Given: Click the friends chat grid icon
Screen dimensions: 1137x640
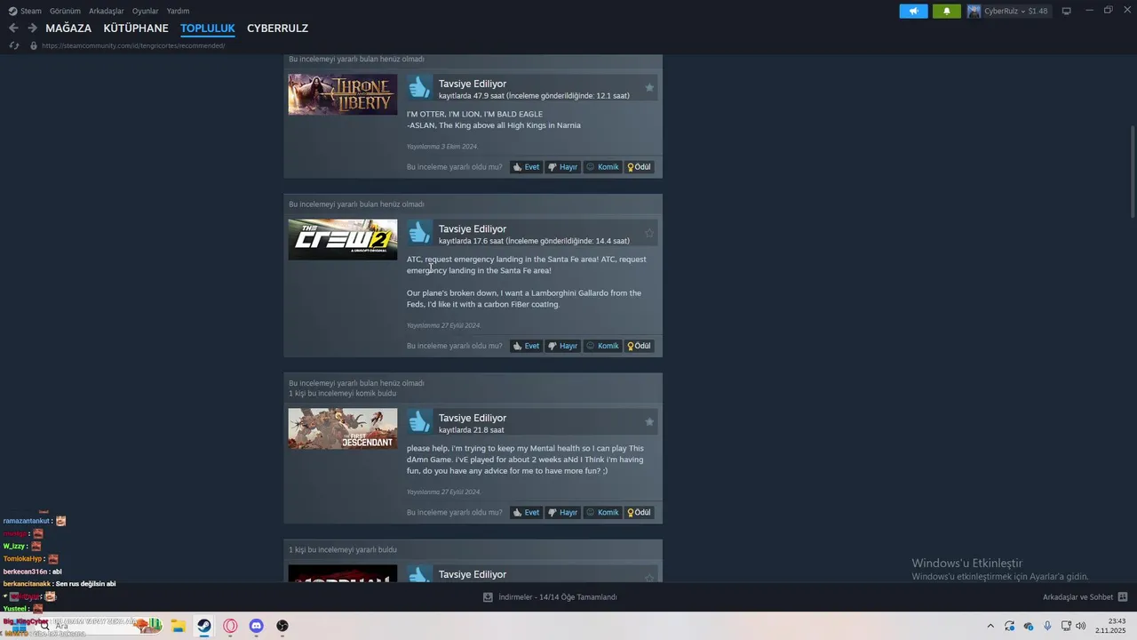Looking at the screenshot, I should coord(1123,597).
